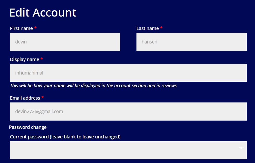This screenshot has height=163, width=255.
Task: Click the red asterisk beside First name
Action: click(35, 28)
